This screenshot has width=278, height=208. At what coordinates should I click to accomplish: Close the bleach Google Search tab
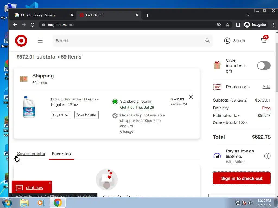click(x=72, y=15)
